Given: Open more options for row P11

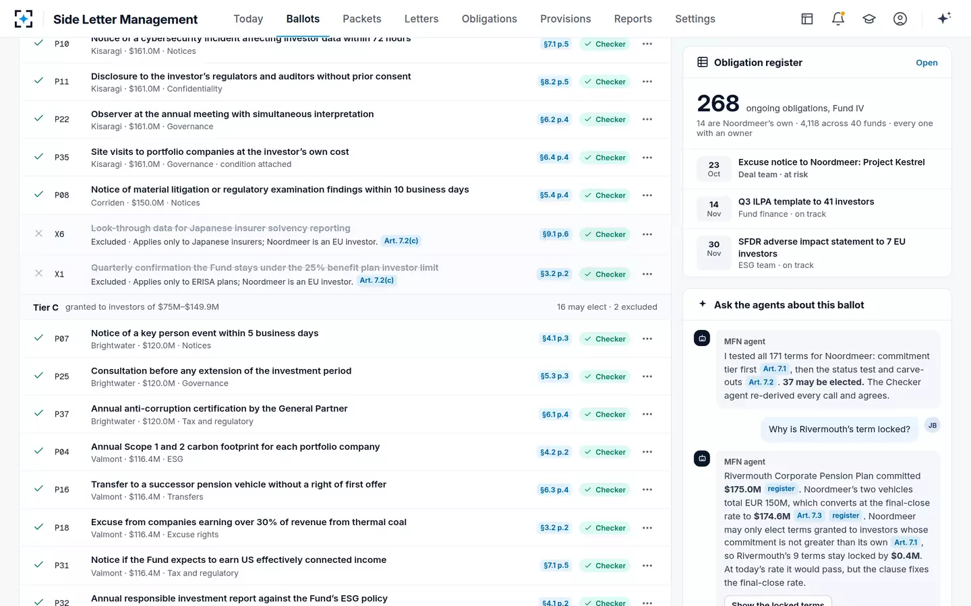Looking at the screenshot, I should [647, 81].
